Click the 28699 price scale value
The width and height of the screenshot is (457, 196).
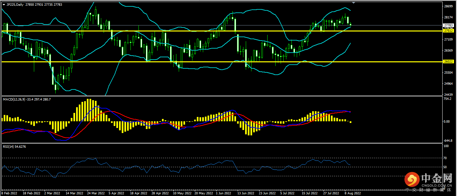(x=448, y=6)
